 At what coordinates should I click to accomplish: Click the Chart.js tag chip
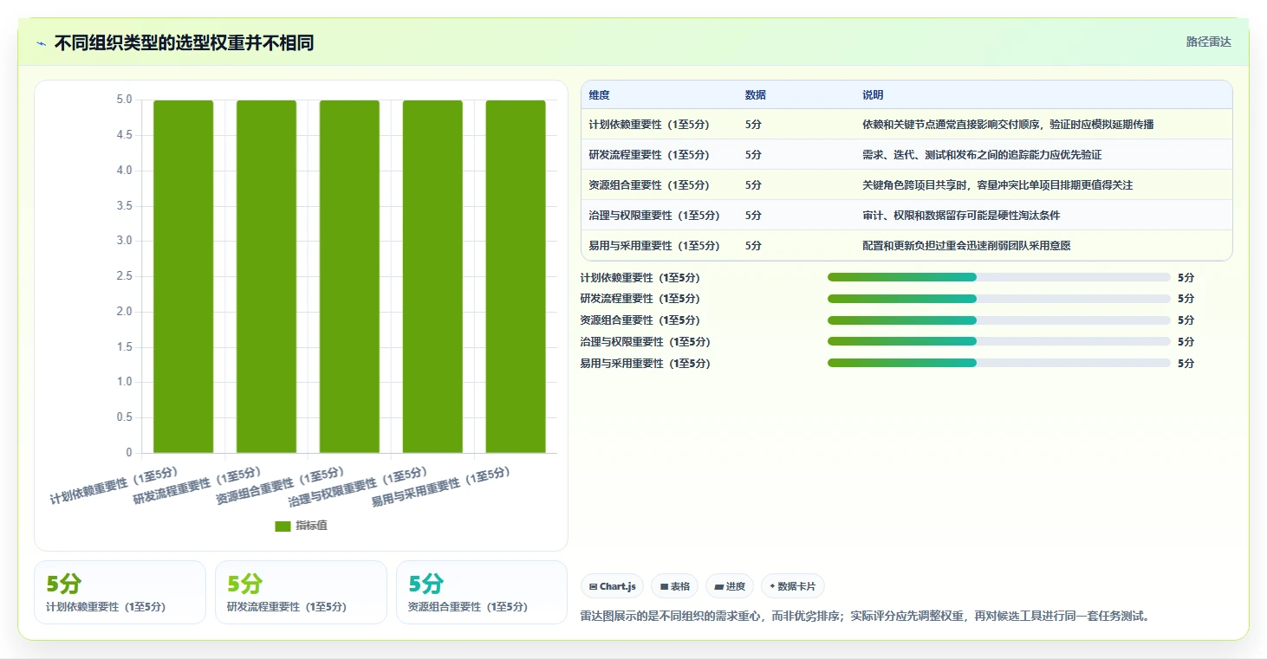click(x=613, y=586)
